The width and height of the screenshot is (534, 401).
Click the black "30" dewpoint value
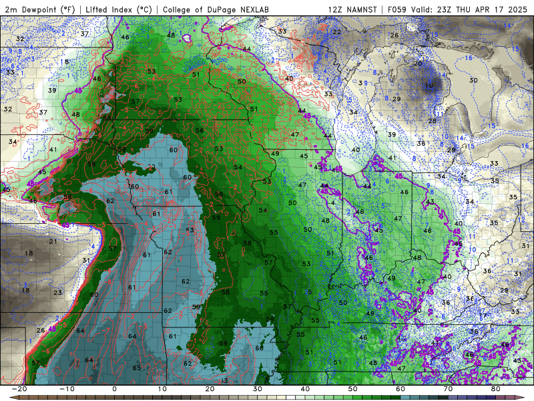473,80
